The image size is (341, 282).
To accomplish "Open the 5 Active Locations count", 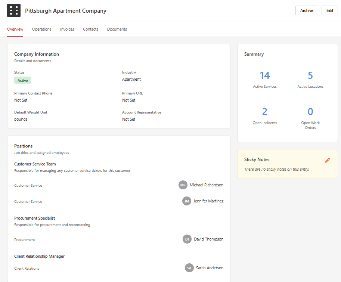I will pos(310,75).
